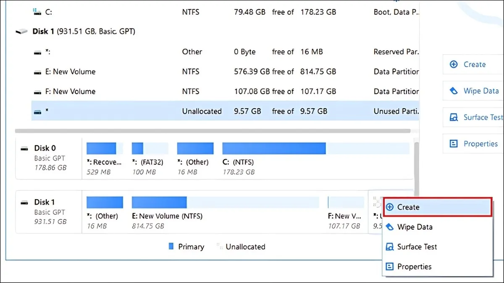
Task: Click the Surface Test icon in right panel
Action: pos(454,117)
